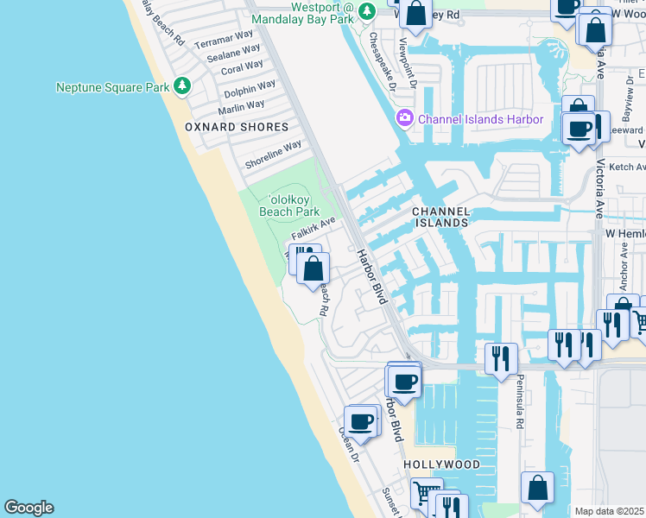Select the restaurant marker beside Peninsula Rd
Viewport: 646px width, 518px height.
pos(501,356)
